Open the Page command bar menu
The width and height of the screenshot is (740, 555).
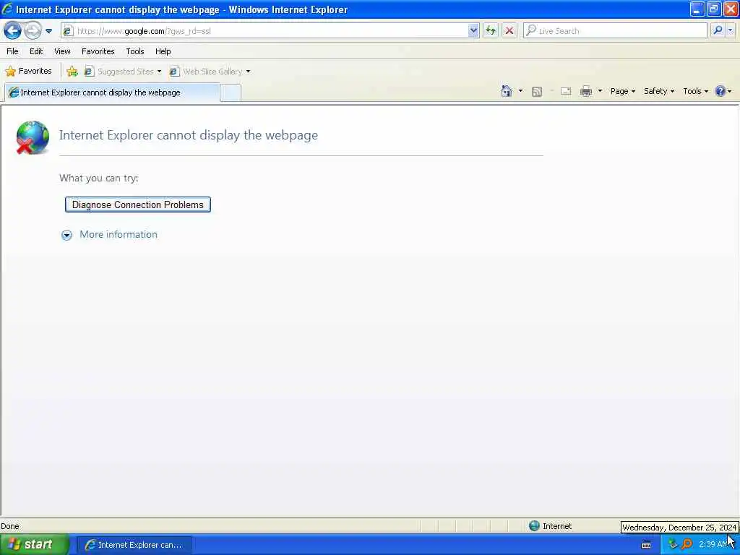click(x=622, y=91)
